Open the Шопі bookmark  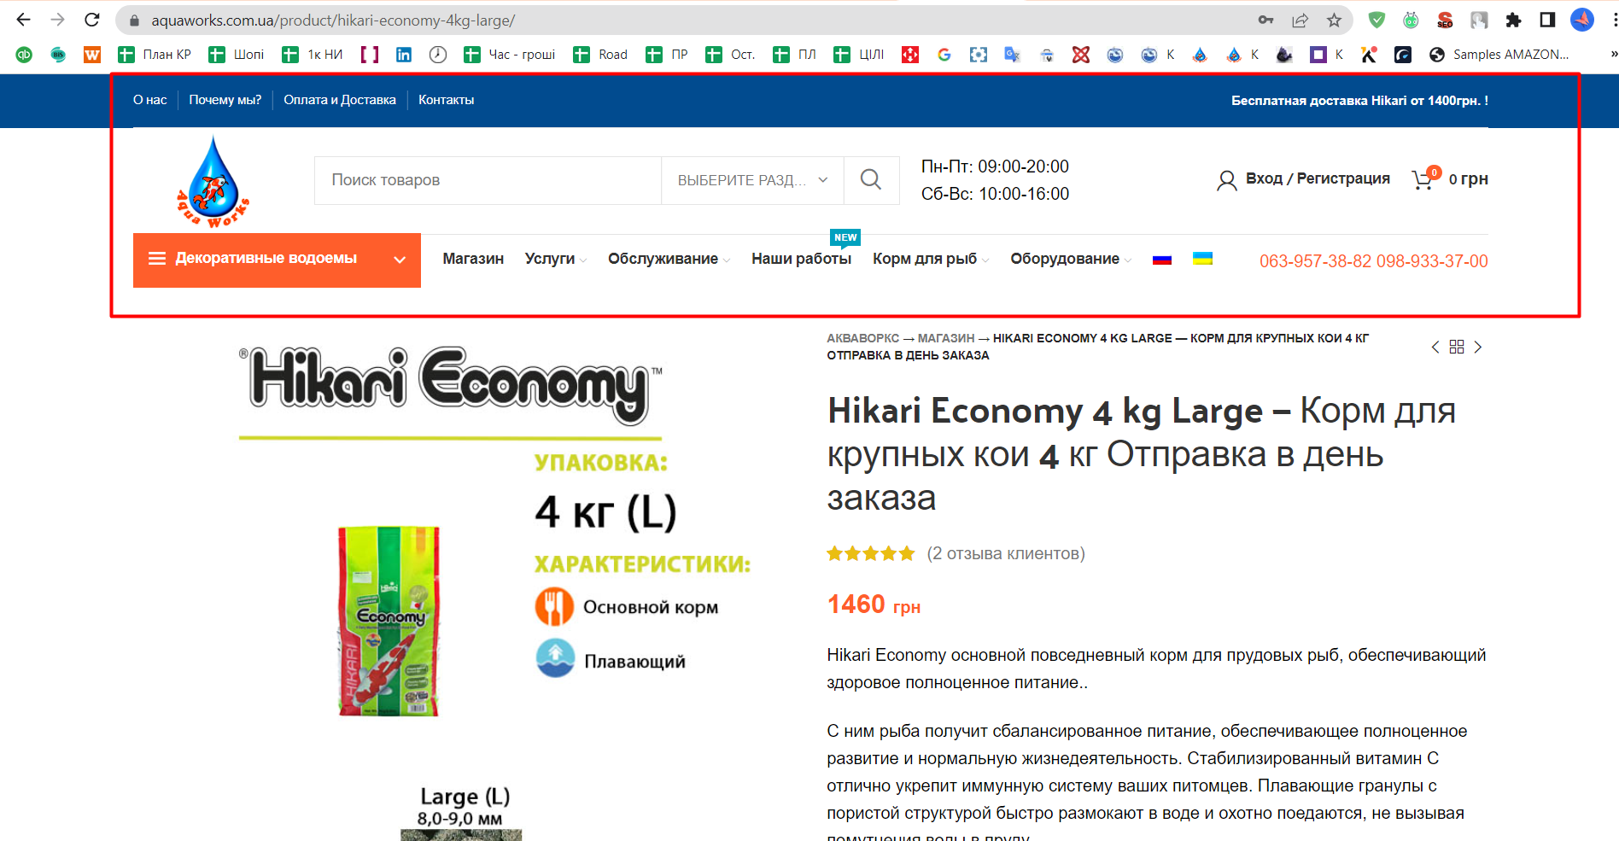(x=237, y=55)
